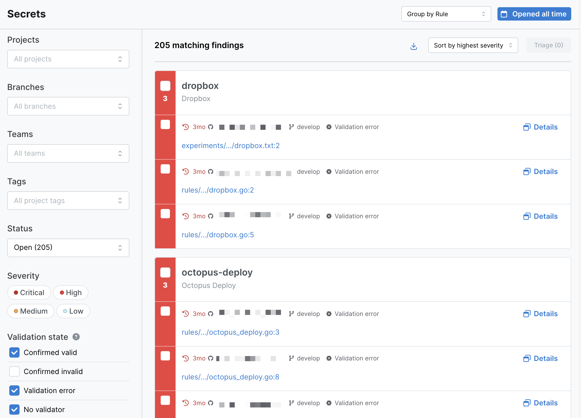The height and width of the screenshot is (418, 581).
Task: Click the download findings icon
Action: [x=413, y=46]
